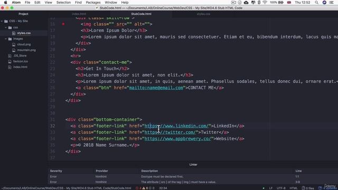Open the Apple menu
Screen dimensions: 338x190
pos(6,2)
